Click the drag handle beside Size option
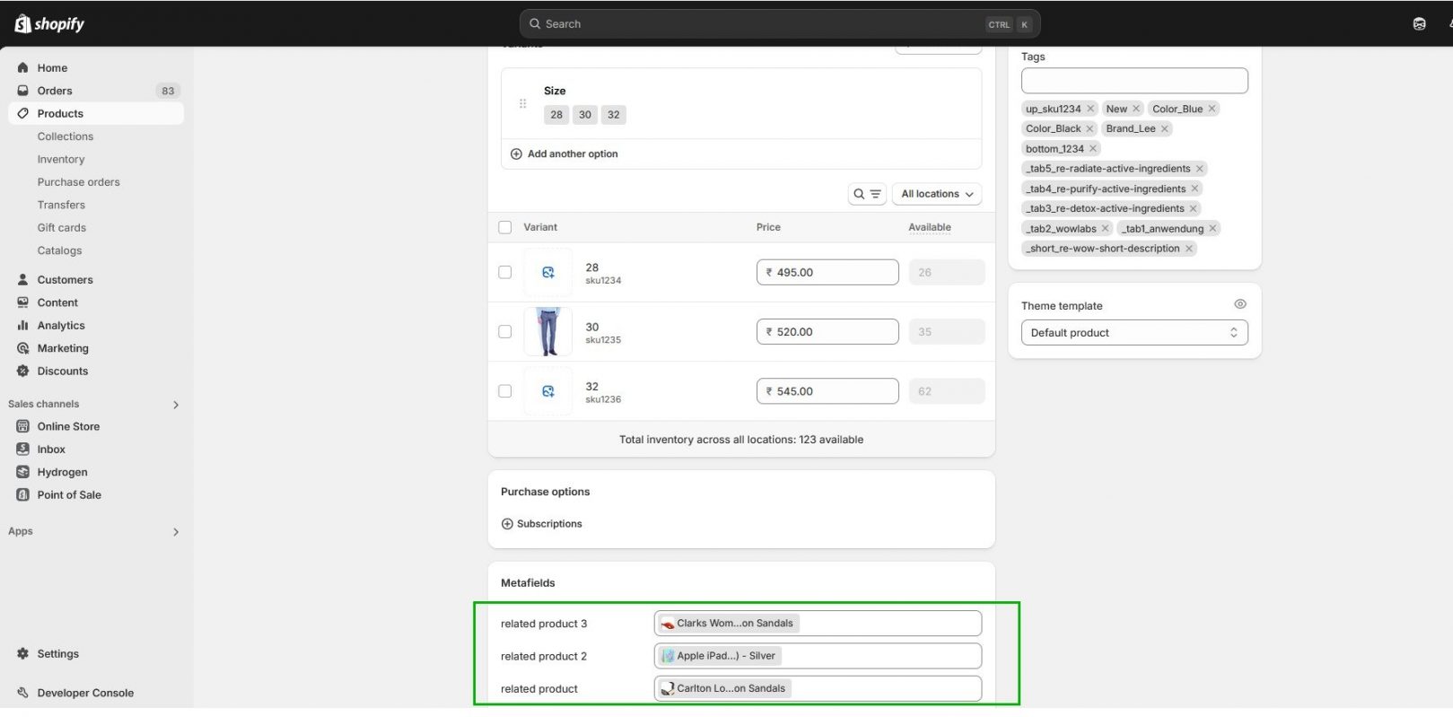The image size is (1453, 717). (x=522, y=103)
